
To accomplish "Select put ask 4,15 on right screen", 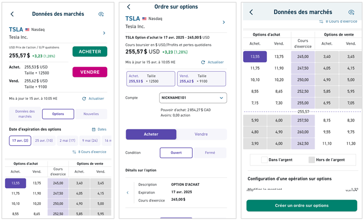I will pos(351,68).
